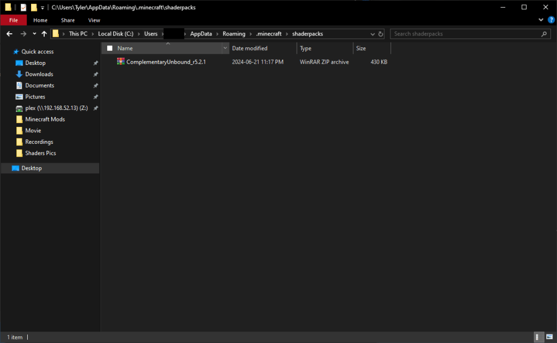Click the Up one level arrow
The height and width of the screenshot is (343, 557).
click(44, 34)
